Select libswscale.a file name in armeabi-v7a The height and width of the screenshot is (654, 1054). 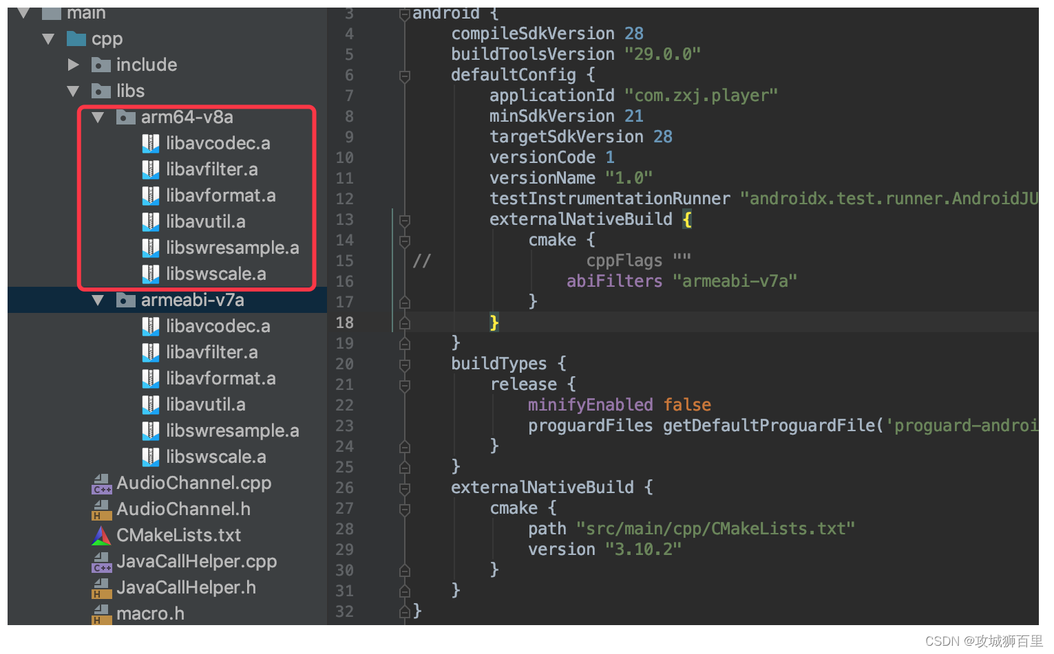point(216,457)
